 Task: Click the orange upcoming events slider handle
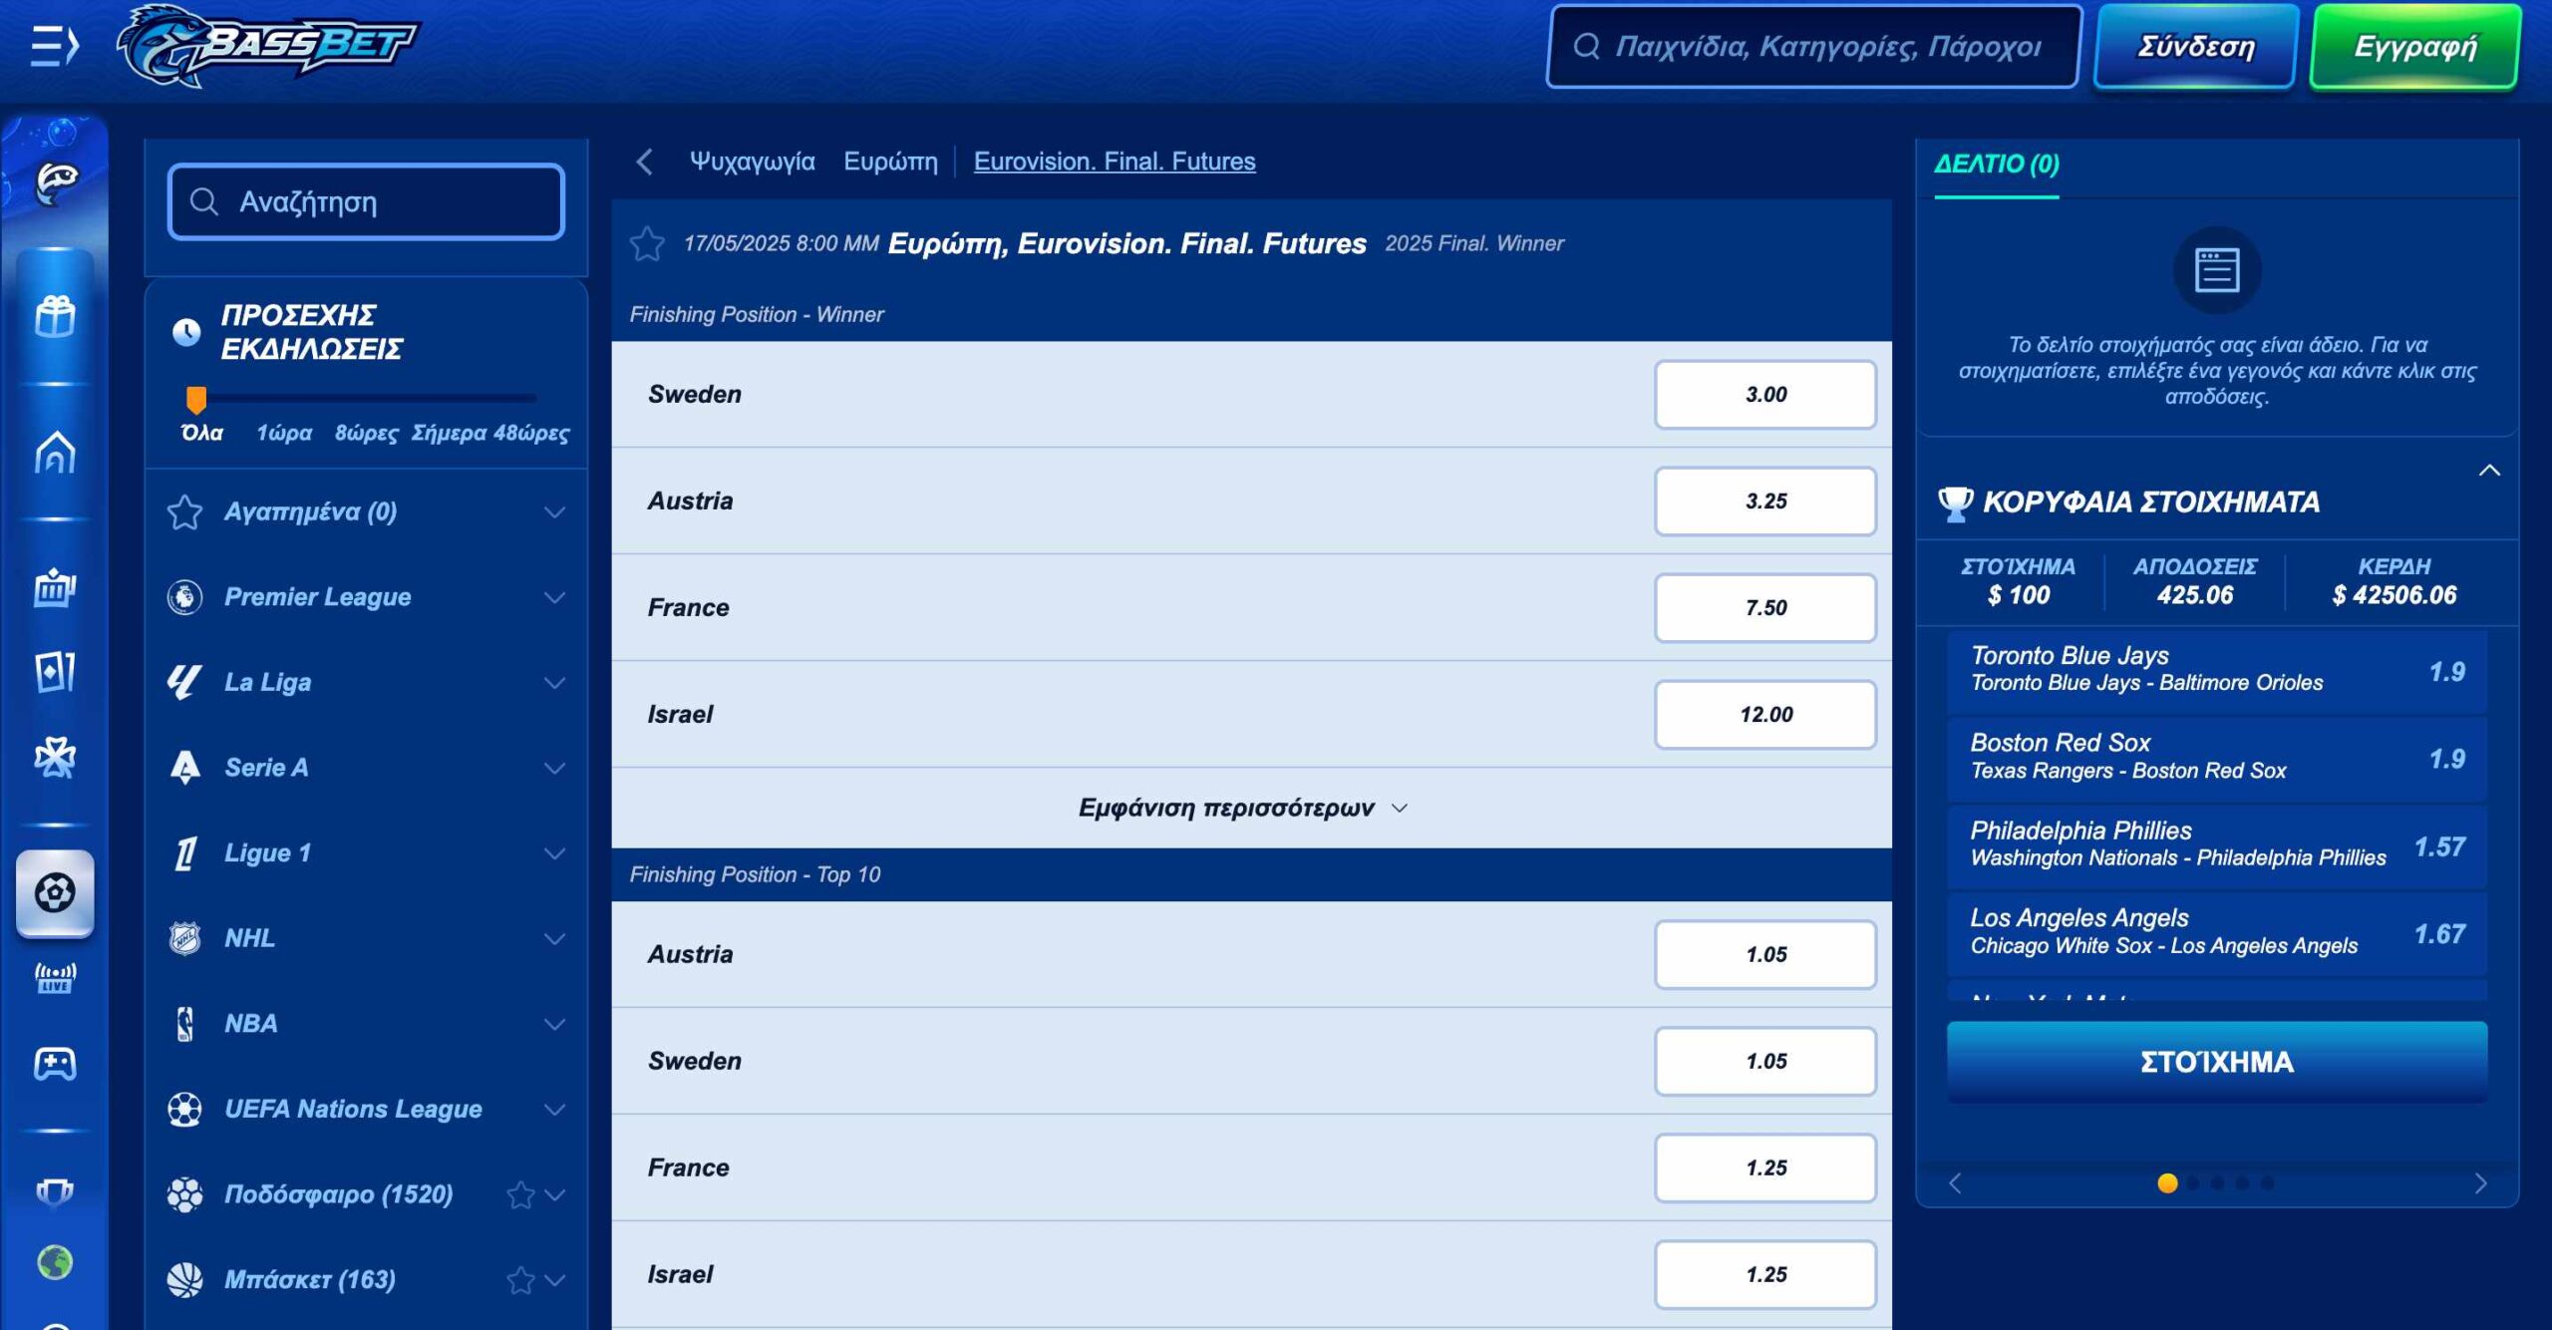point(196,399)
